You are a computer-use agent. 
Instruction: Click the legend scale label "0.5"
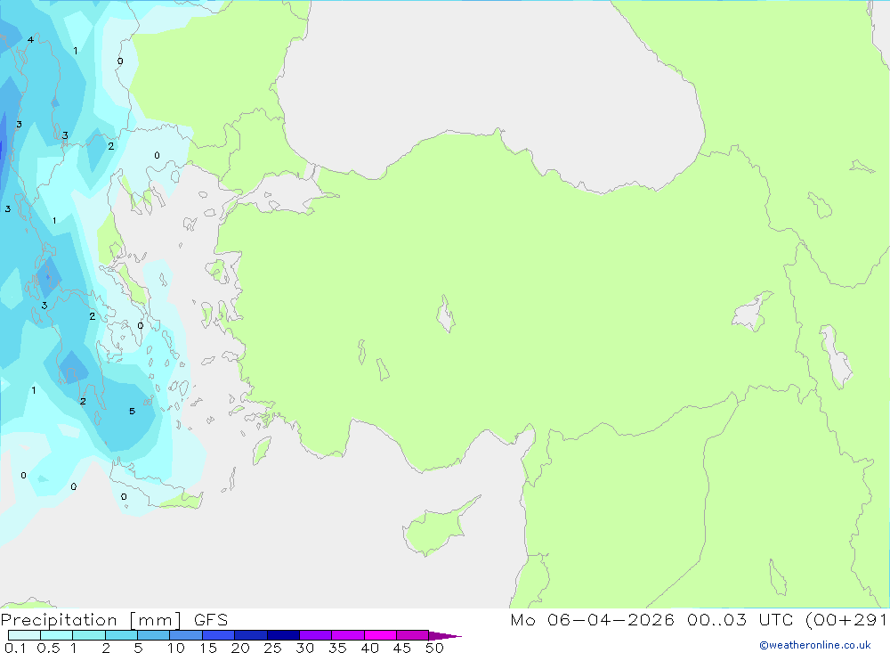[48, 648]
